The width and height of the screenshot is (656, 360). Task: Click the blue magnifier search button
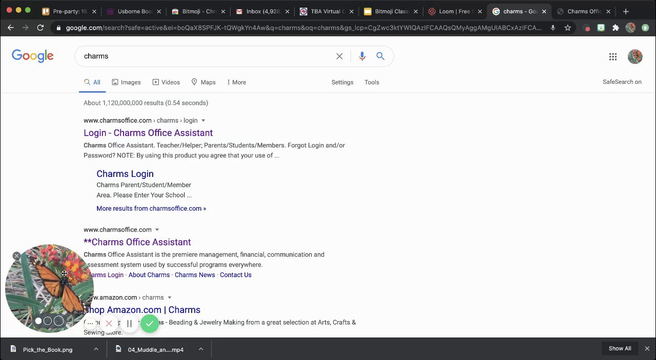(380, 56)
